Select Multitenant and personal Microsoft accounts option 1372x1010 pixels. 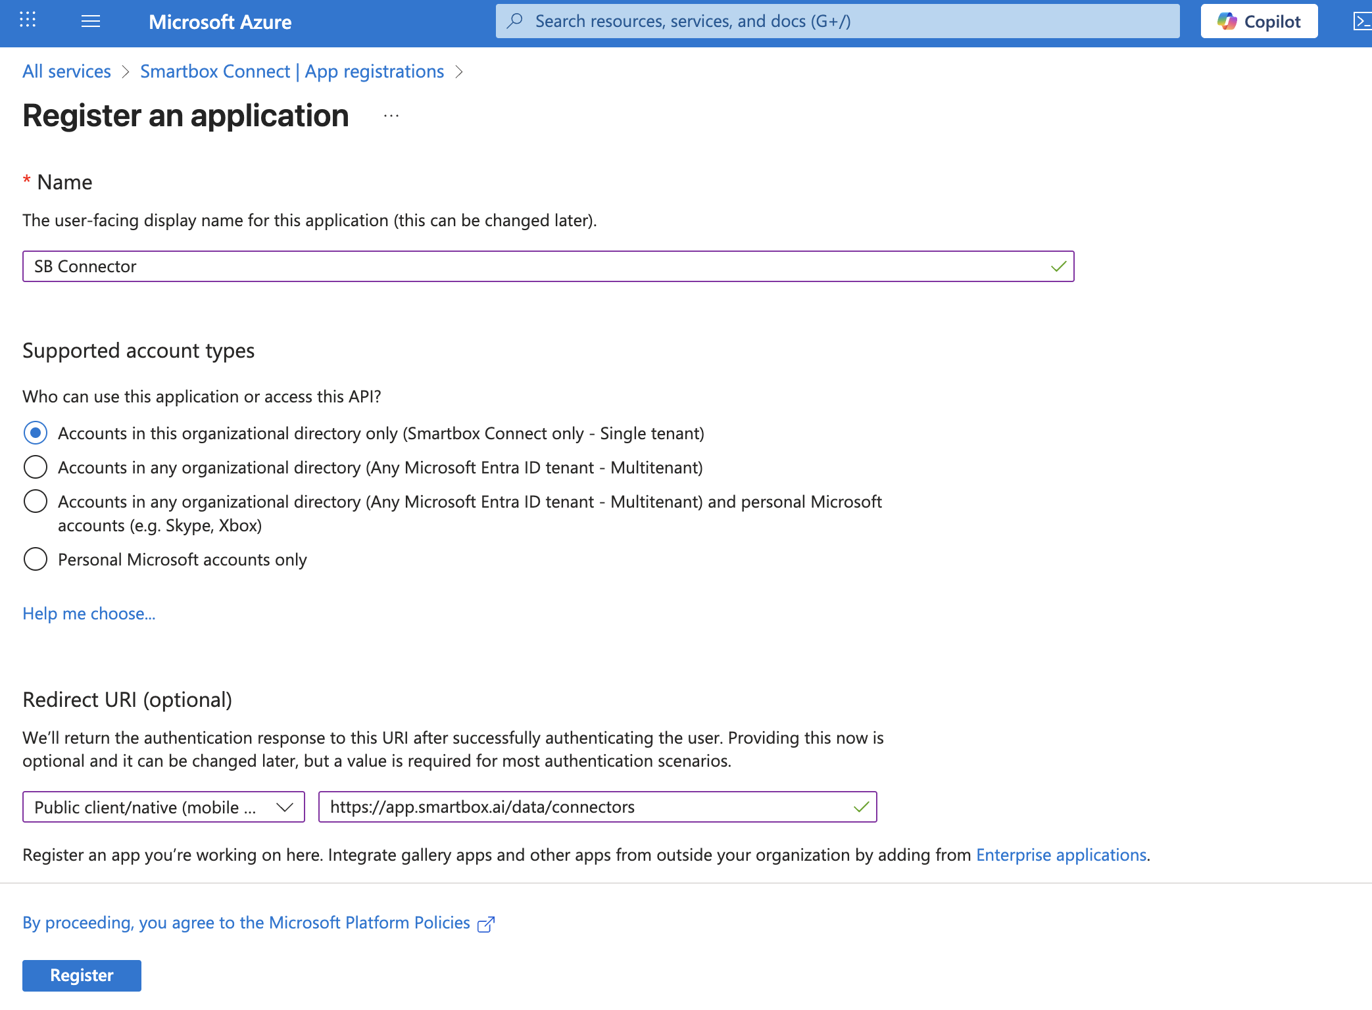tap(36, 502)
